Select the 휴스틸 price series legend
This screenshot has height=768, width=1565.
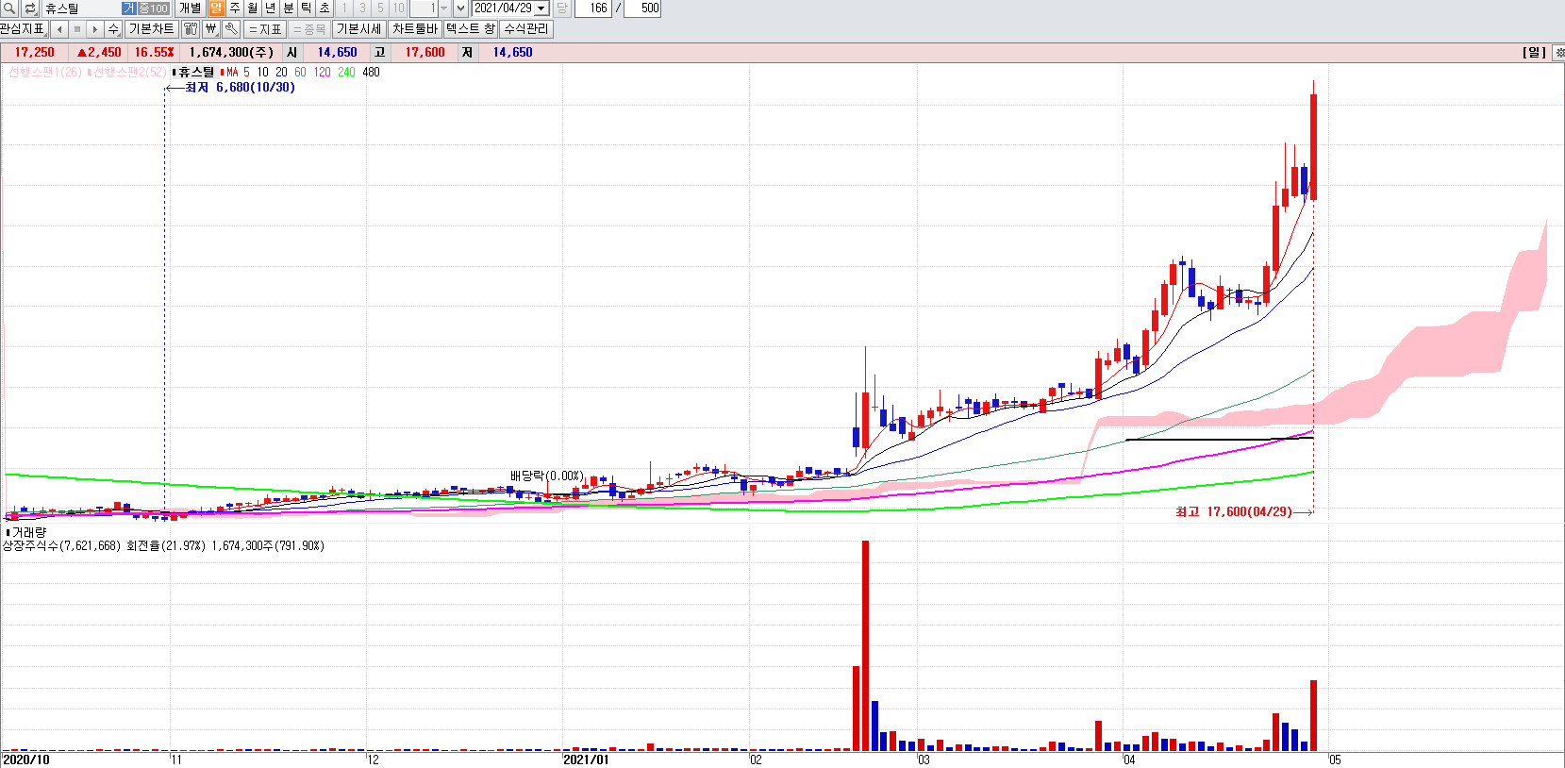coord(194,72)
